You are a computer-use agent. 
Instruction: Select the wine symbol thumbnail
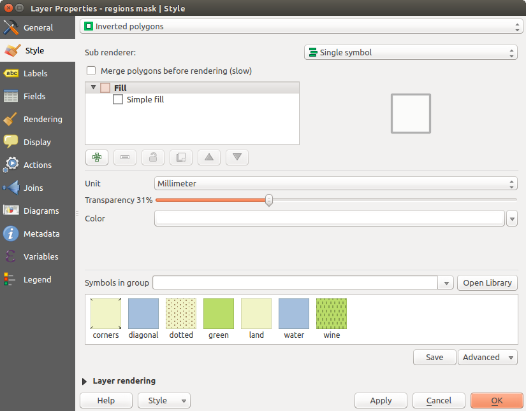coord(332,314)
